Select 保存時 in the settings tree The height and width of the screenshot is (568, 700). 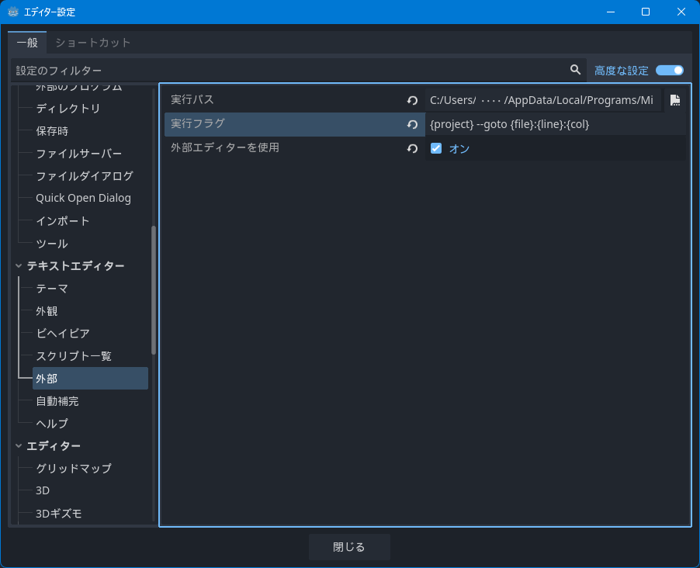click(52, 131)
